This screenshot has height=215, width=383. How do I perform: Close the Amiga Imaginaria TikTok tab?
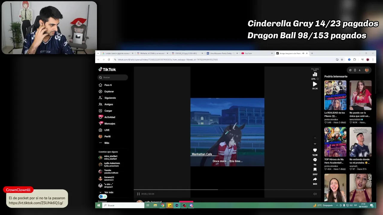click(x=307, y=53)
